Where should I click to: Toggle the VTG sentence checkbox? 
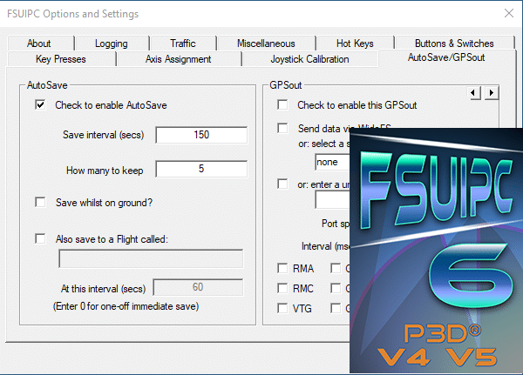(x=282, y=308)
